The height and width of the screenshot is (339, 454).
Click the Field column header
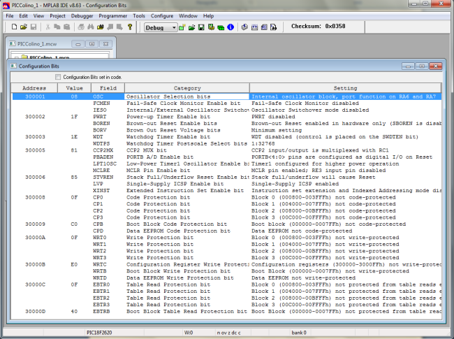pyautogui.click(x=108, y=88)
